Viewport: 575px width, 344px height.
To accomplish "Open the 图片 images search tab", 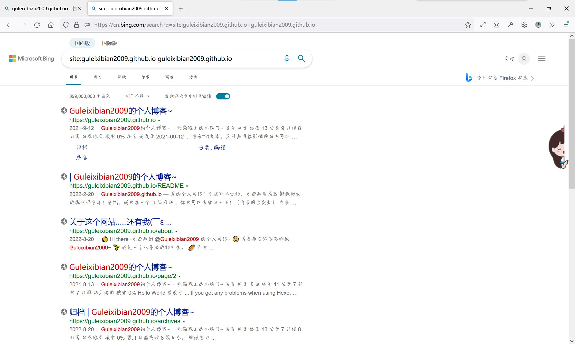I will pyautogui.click(x=98, y=77).
